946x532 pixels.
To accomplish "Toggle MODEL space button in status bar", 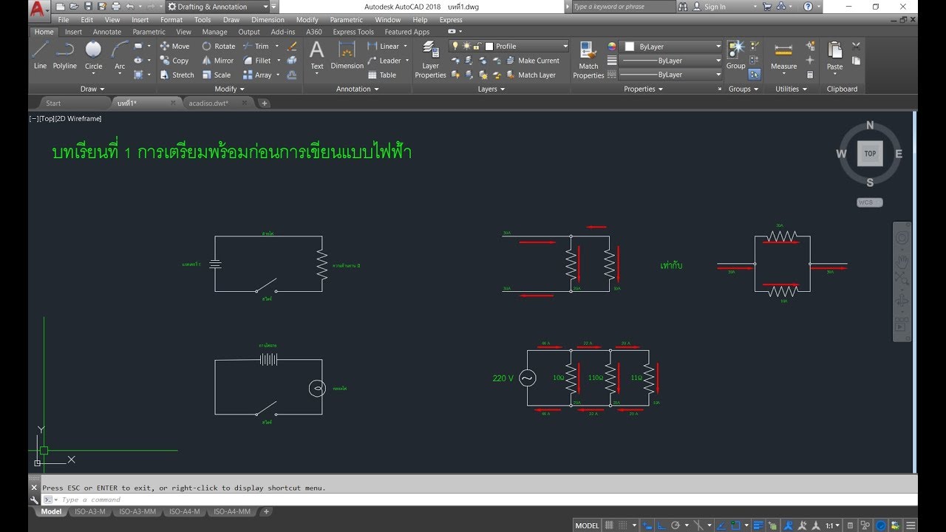I will pyautogui.click(x=587, y=525).
